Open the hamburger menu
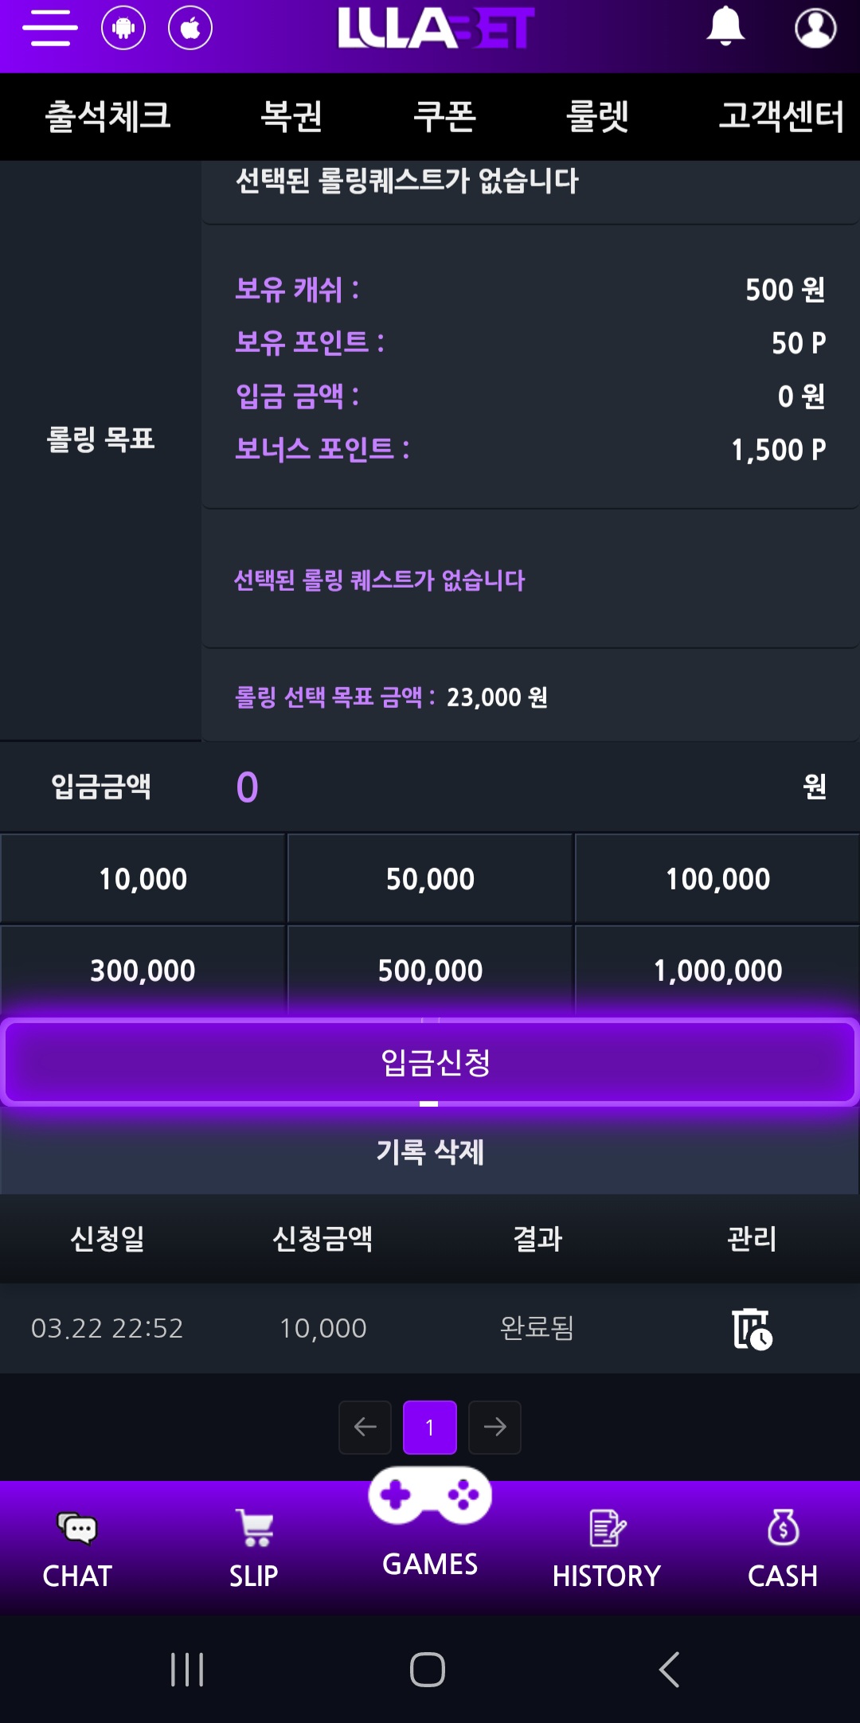 (49, 29)
